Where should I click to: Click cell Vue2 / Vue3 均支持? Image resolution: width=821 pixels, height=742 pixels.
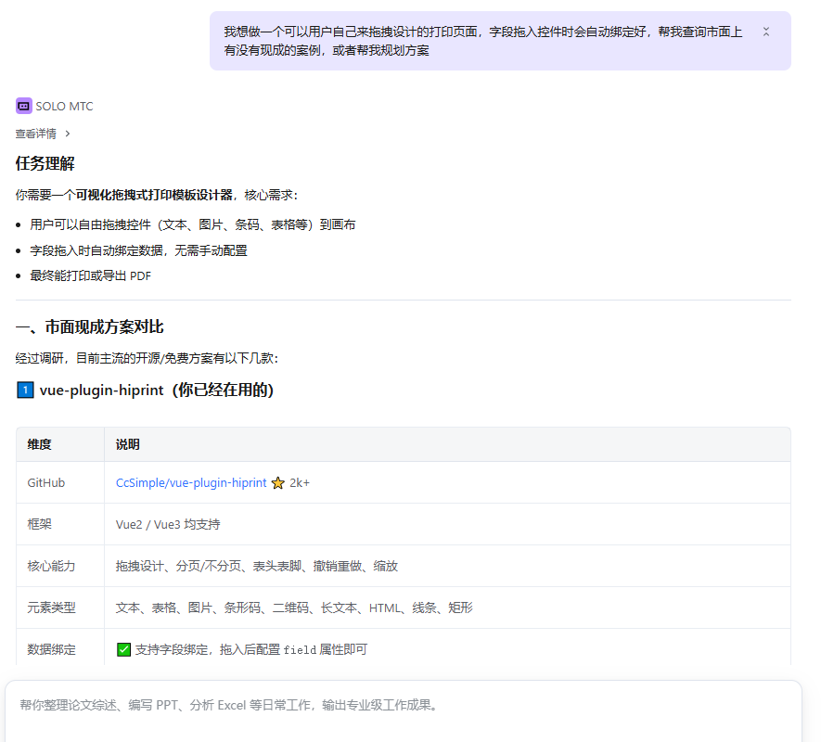(168, 524)
